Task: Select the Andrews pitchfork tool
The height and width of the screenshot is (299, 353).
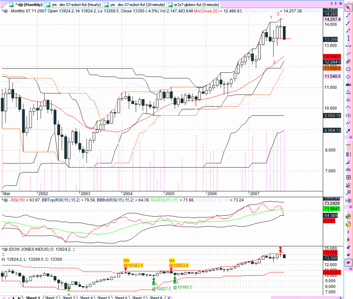Action: point(348,100)
